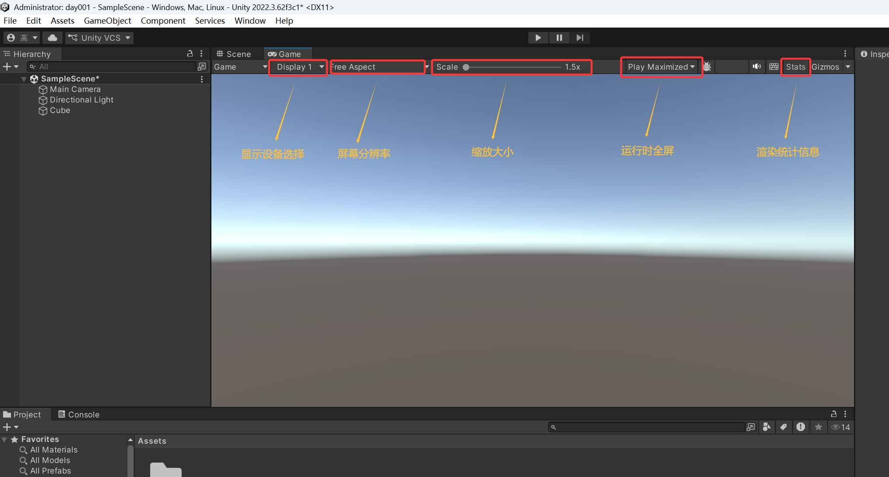Collapse the SampleScene tree node
The width and height of the screenshot is (889, 477).
click(24, 79)
